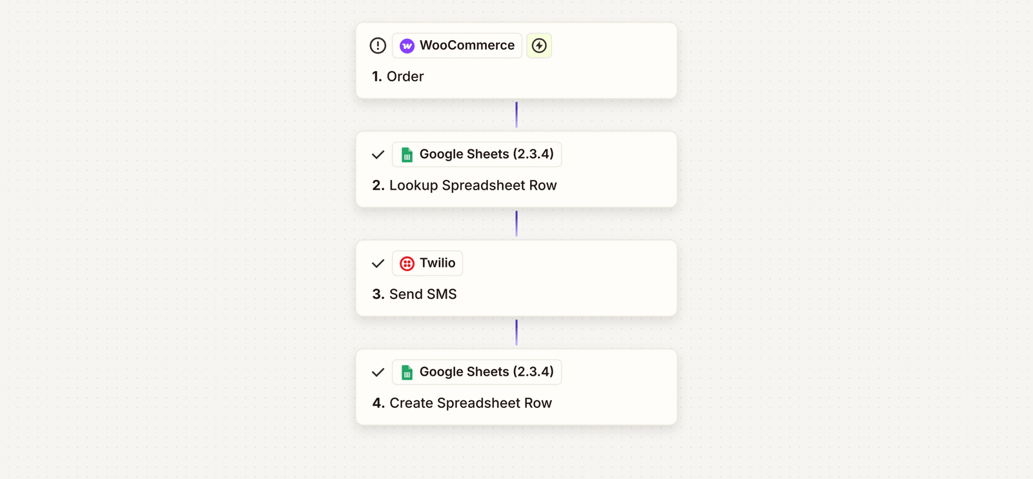The height and width of the screenshot is (479, 1033).
Task: Click the checkmark on Create Spreadsheet Row step
Action: point(378,372)
